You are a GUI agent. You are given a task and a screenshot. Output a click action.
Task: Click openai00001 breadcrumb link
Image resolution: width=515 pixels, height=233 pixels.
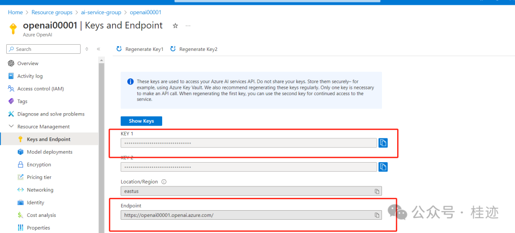pyautogui.click(x=145, y=12)
